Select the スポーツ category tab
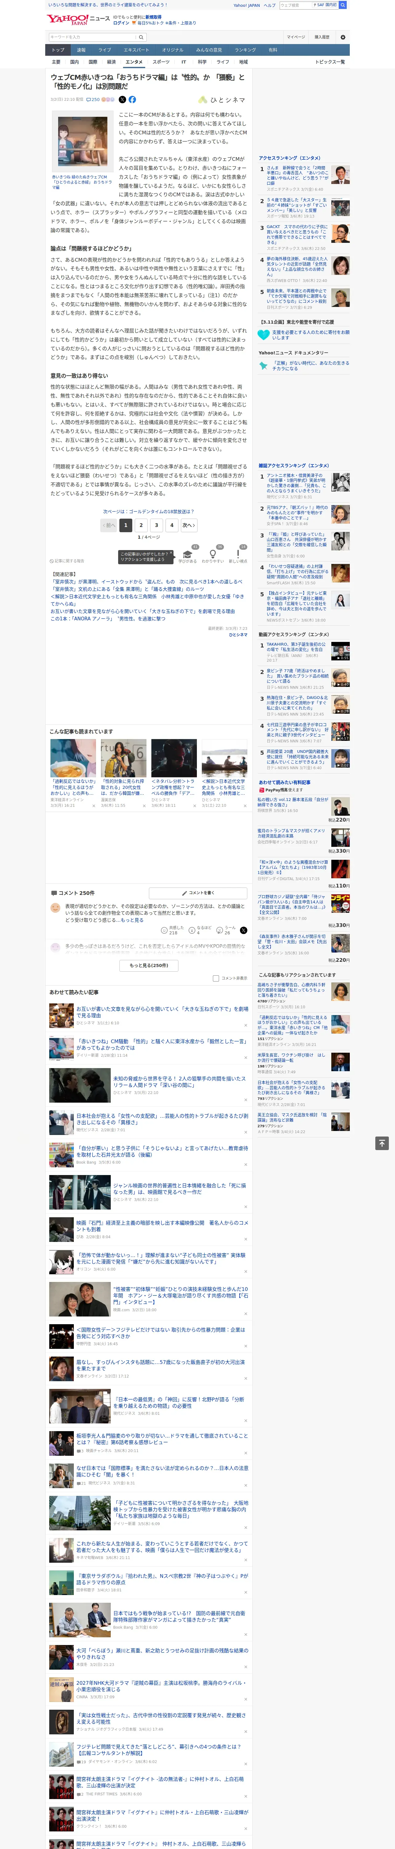The height and width of the screenshot is (1849, 395). pyautogui.click(x=161, y=62)
